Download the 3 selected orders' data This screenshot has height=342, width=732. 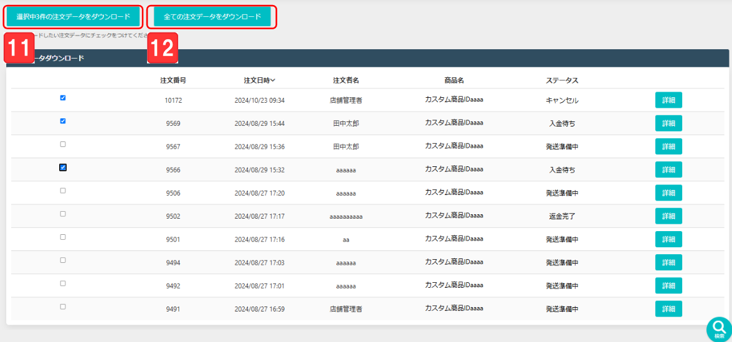74,16
